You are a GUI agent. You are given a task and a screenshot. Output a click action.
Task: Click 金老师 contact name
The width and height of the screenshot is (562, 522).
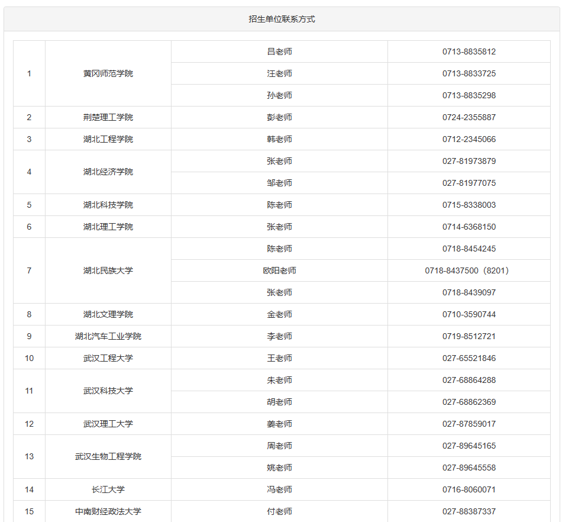[279, 314]
